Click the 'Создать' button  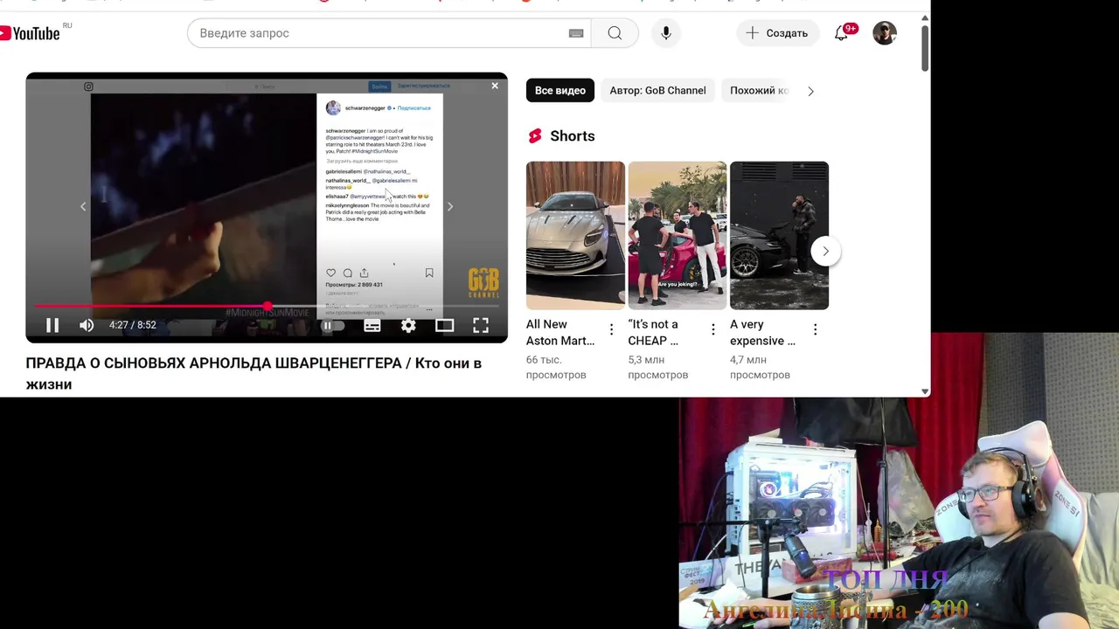(x=777, y=33)
